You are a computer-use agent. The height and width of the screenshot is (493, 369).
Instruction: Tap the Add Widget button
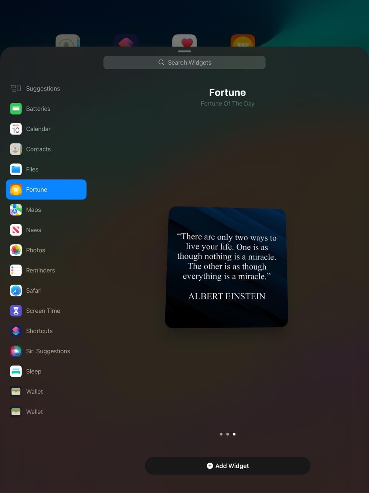tap(228, 466)
